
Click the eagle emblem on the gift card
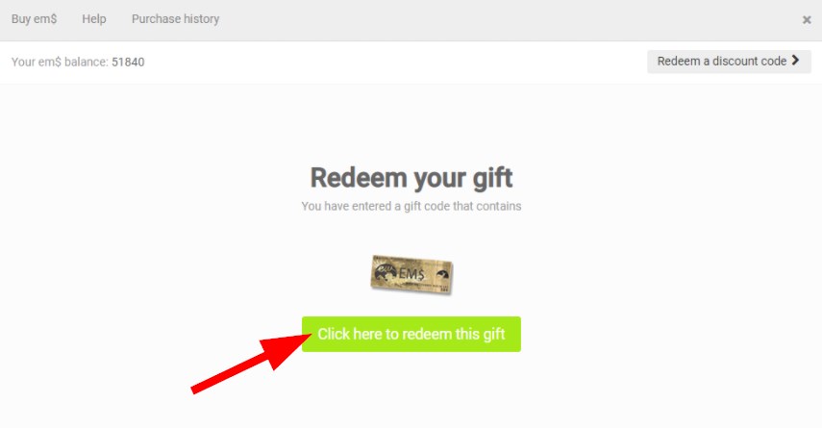coord(443,274)
